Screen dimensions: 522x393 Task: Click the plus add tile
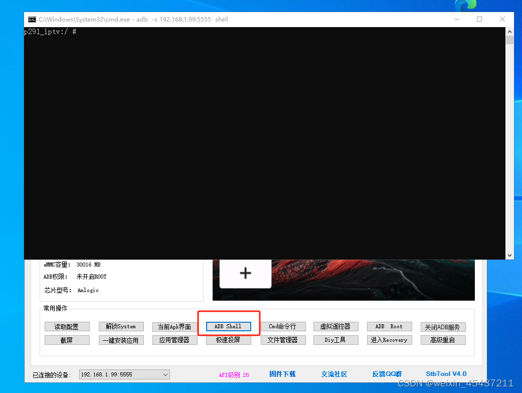(x=245, y=273)
